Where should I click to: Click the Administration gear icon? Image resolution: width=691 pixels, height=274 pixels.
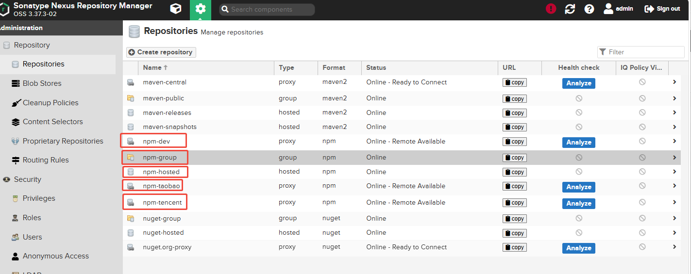[x=201, y=9]
